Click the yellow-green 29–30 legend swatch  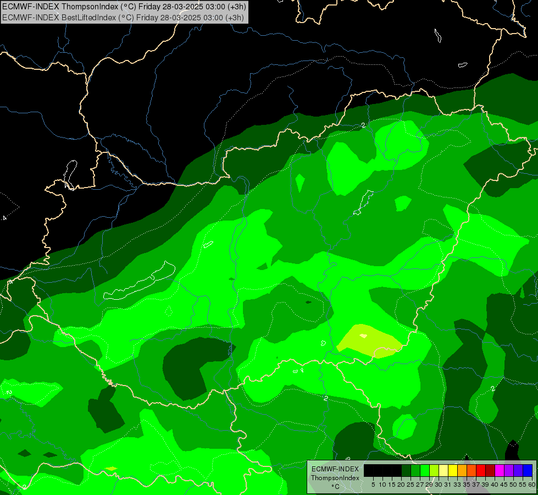point(434,470)
